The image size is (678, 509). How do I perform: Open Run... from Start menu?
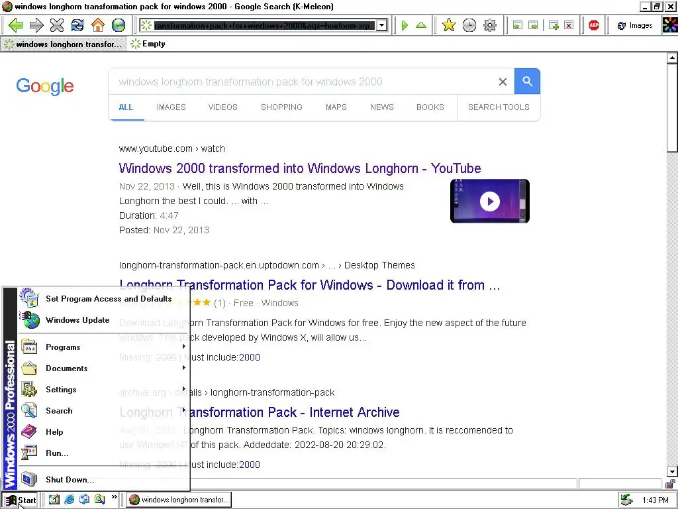tap(103, 453)
